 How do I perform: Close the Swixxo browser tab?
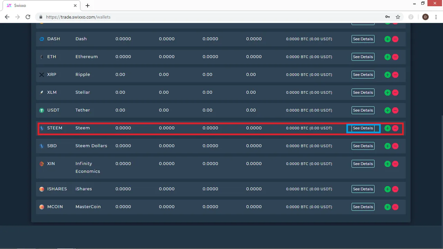click(75, 6)
